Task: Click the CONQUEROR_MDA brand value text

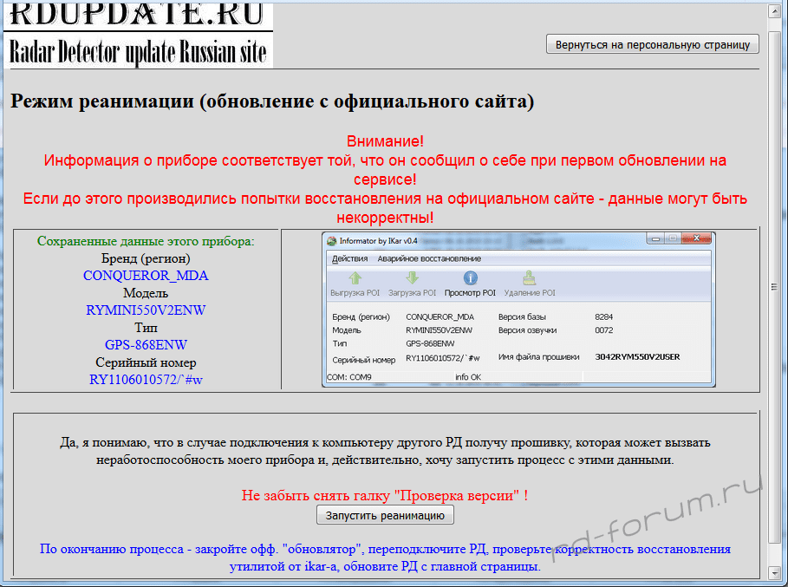Action: (x=146, y=276)
